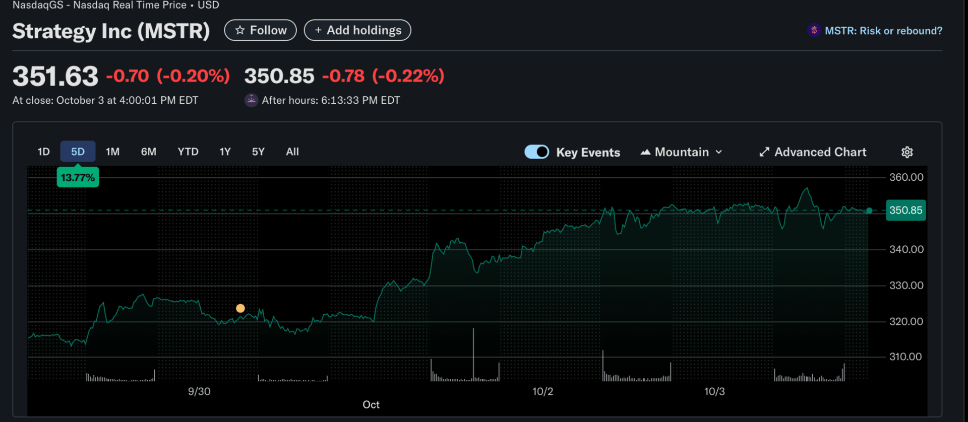This screenshot has height=422, width=968.
Task: Click the 310.00 axis label
Action: pyautogui.click(x=905, y=357)
